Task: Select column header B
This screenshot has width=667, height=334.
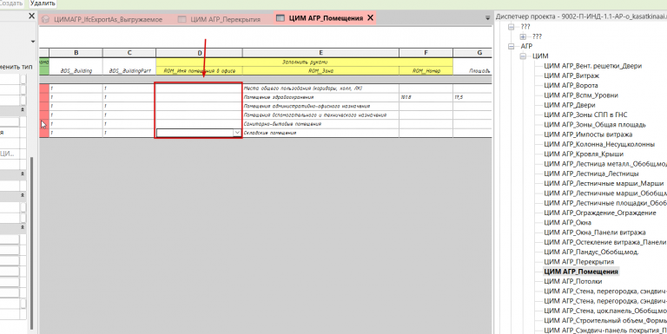Action: 76,53
